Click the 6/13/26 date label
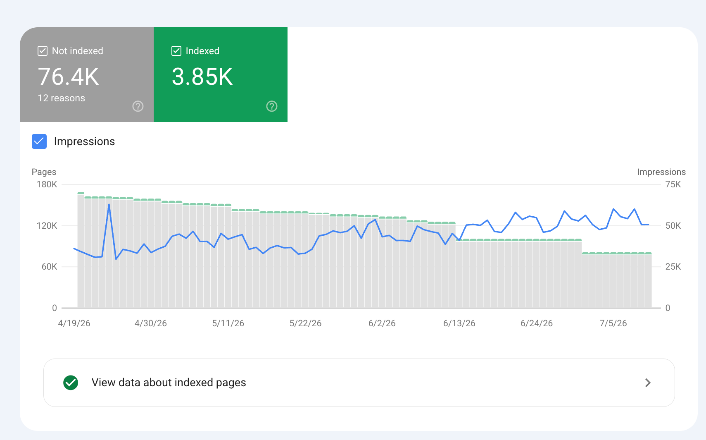706x440 pixels. tap(459, 323)
